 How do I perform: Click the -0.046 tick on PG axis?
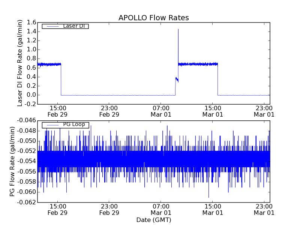(27, 120)
